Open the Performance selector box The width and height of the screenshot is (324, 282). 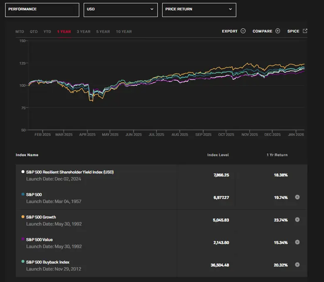[x=42, y=10]
